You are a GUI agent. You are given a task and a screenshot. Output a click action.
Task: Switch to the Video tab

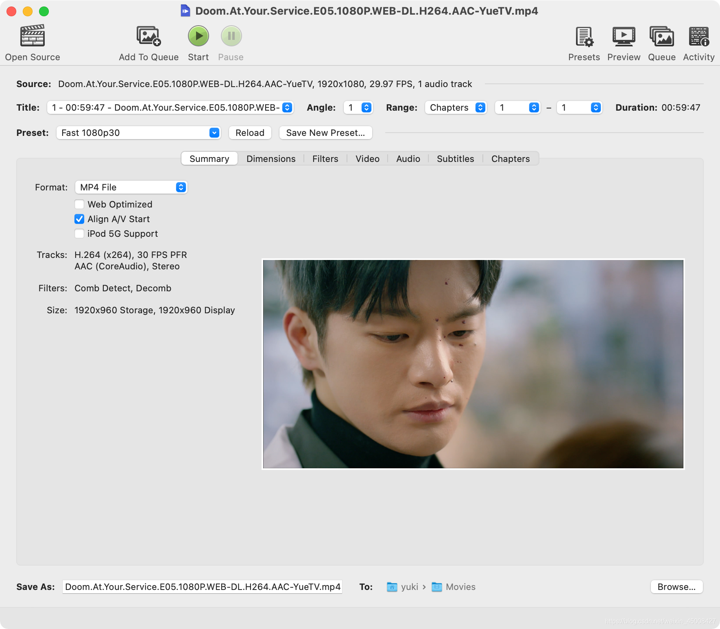367,159
